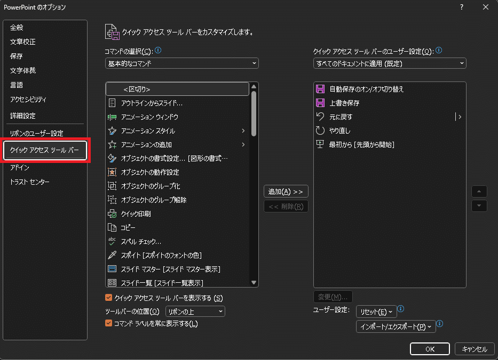This screenshot has height=360, width=498.
Task: Select the <区切り> separator item
Action: (x=177, y=89)
